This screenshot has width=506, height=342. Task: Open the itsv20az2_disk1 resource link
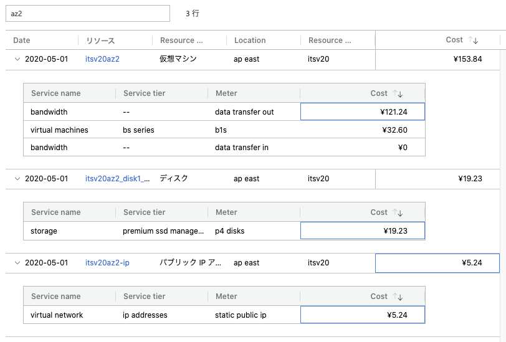point(118,178)
